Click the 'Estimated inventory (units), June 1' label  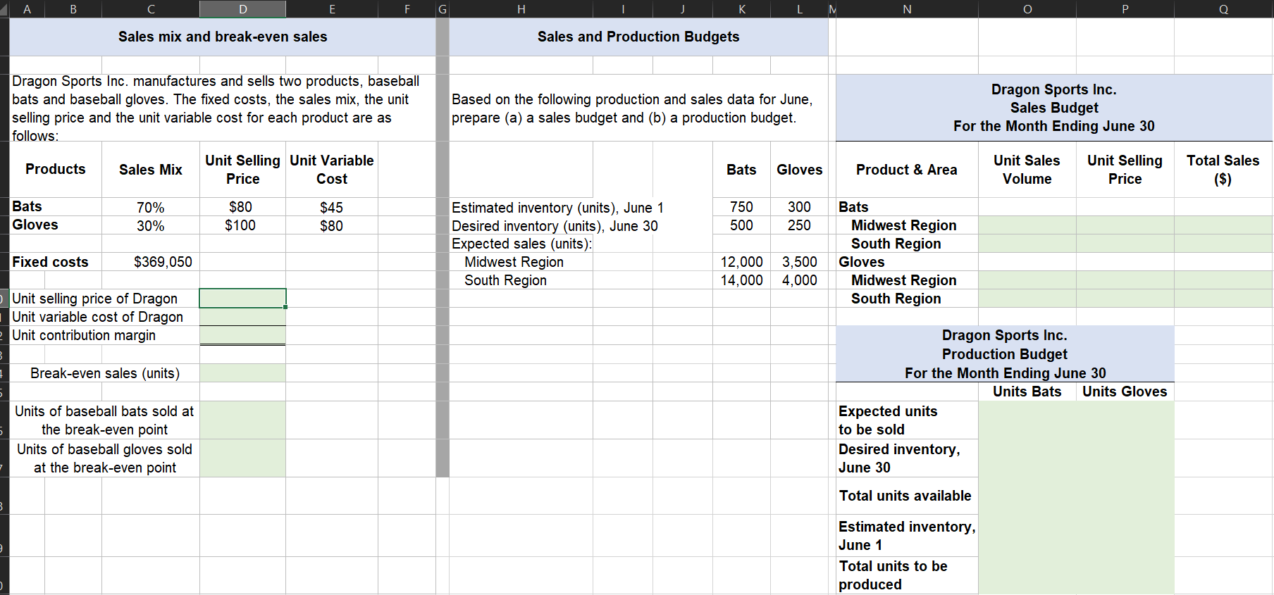[557, 208]
